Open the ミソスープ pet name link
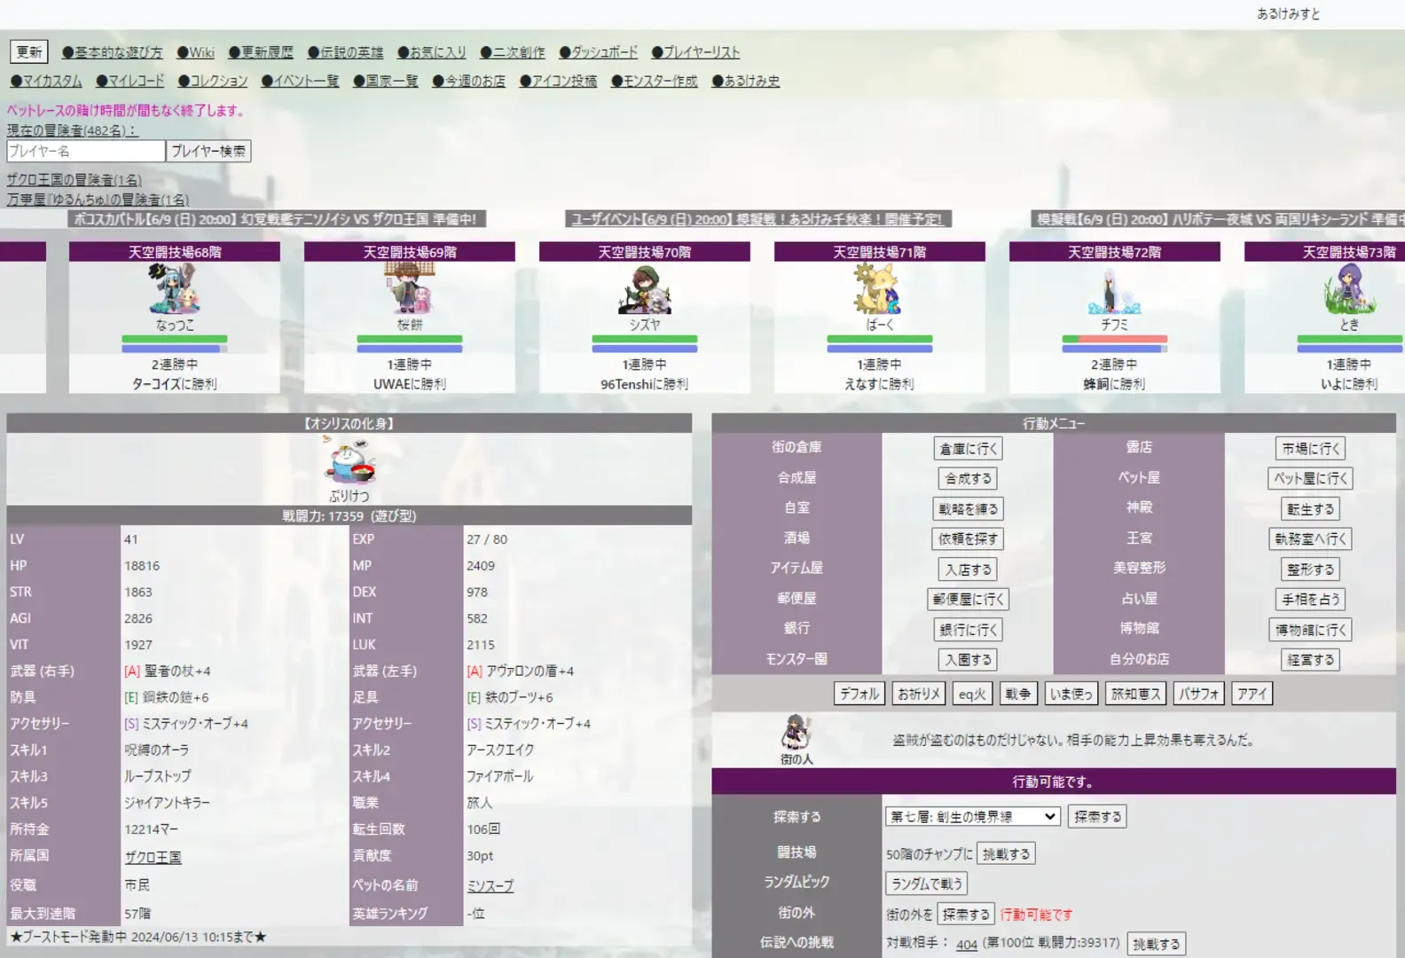The image size is (1405, 958). point(491,885)
